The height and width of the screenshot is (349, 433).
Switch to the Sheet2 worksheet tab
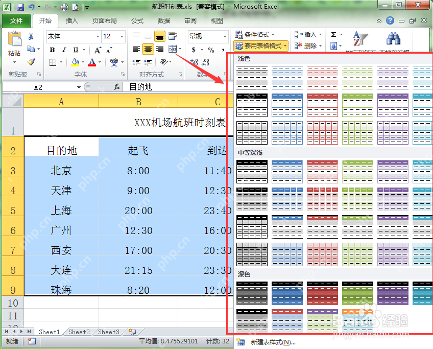(79, 332)
